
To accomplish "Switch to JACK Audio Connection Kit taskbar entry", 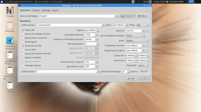I will pyautogui.click(x=20, y=2).
